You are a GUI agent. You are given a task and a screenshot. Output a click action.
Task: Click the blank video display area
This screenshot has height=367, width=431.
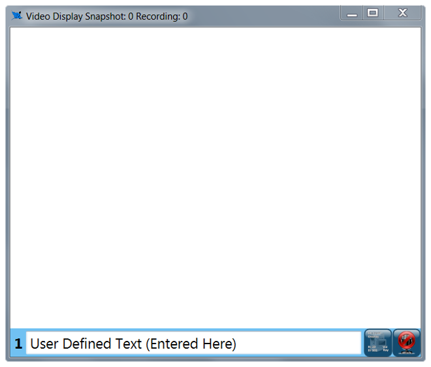(x=215, y=178)
